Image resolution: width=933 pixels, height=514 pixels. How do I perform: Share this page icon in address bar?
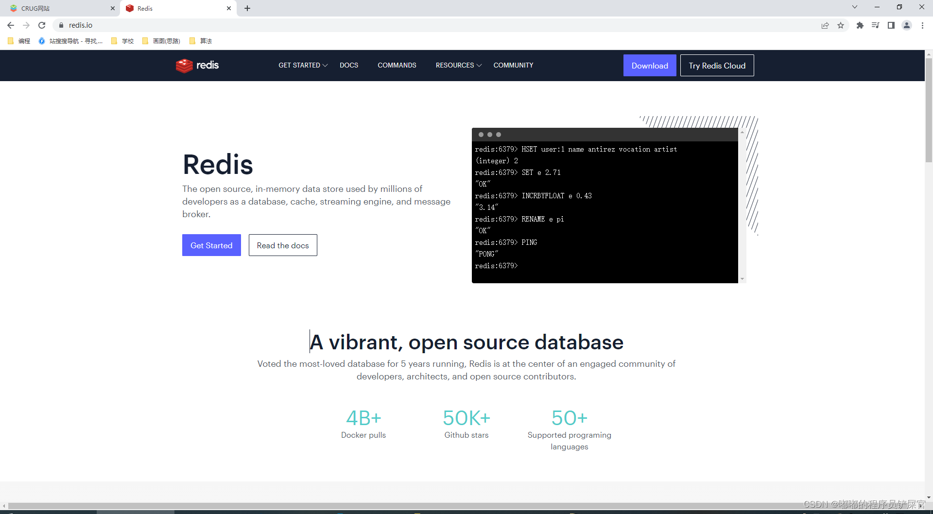[x=825, y=25]
